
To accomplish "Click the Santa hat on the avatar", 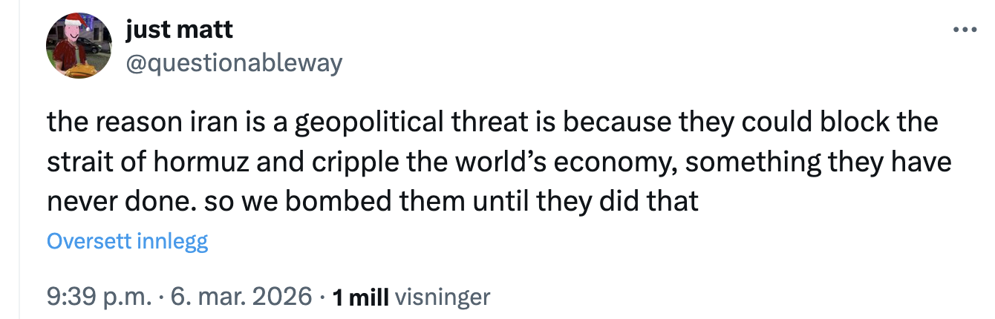I will [x=73, y=22].
